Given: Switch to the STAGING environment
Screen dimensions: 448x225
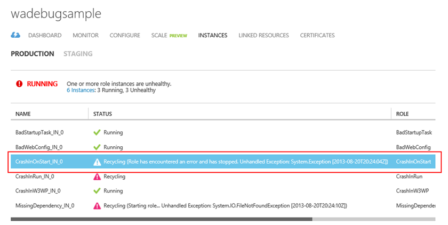Looking at the screenshot, I should [x=78, y=54].
